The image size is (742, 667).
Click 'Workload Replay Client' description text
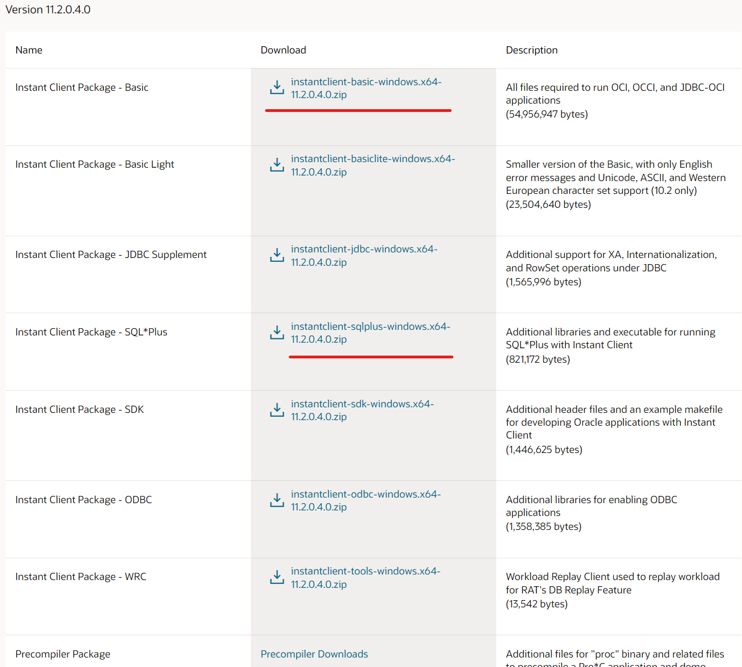pos(613,583)
